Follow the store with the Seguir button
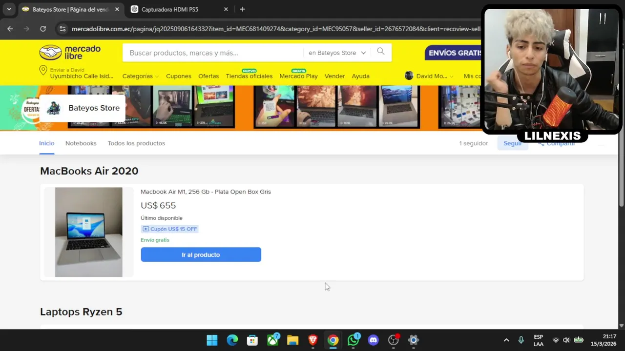The image size is (625, 351). 512,143
